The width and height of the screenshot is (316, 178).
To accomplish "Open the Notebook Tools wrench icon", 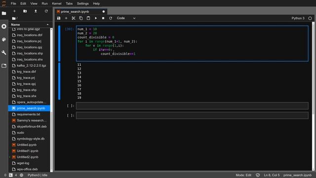I will [x=4, y=52].
